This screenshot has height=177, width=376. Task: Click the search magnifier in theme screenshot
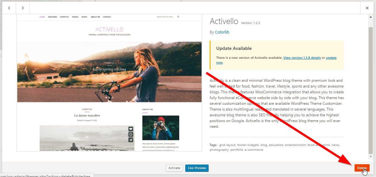178,17
